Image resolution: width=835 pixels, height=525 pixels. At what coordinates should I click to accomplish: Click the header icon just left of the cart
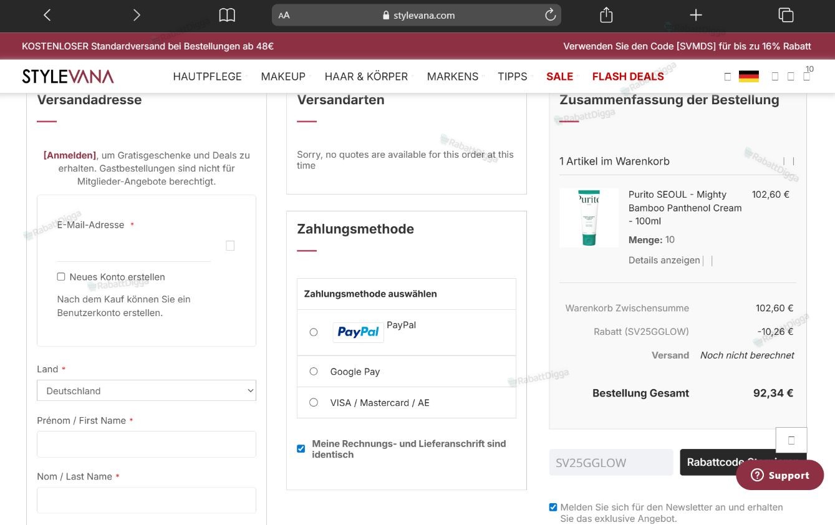791,77
